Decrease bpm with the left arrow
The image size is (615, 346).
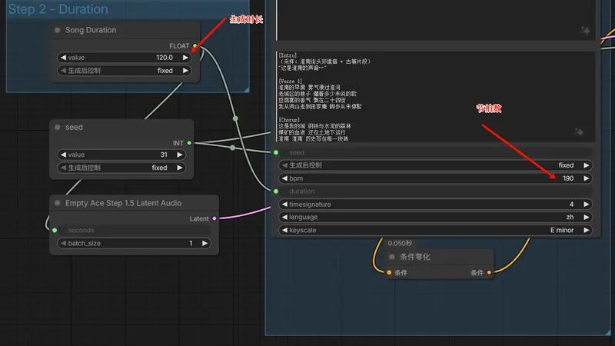click(x=284, y=178)
